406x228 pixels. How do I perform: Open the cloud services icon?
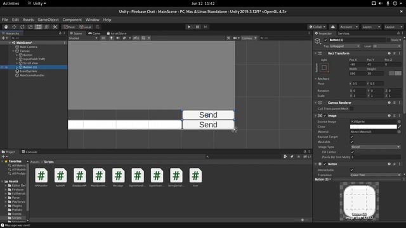332,27
